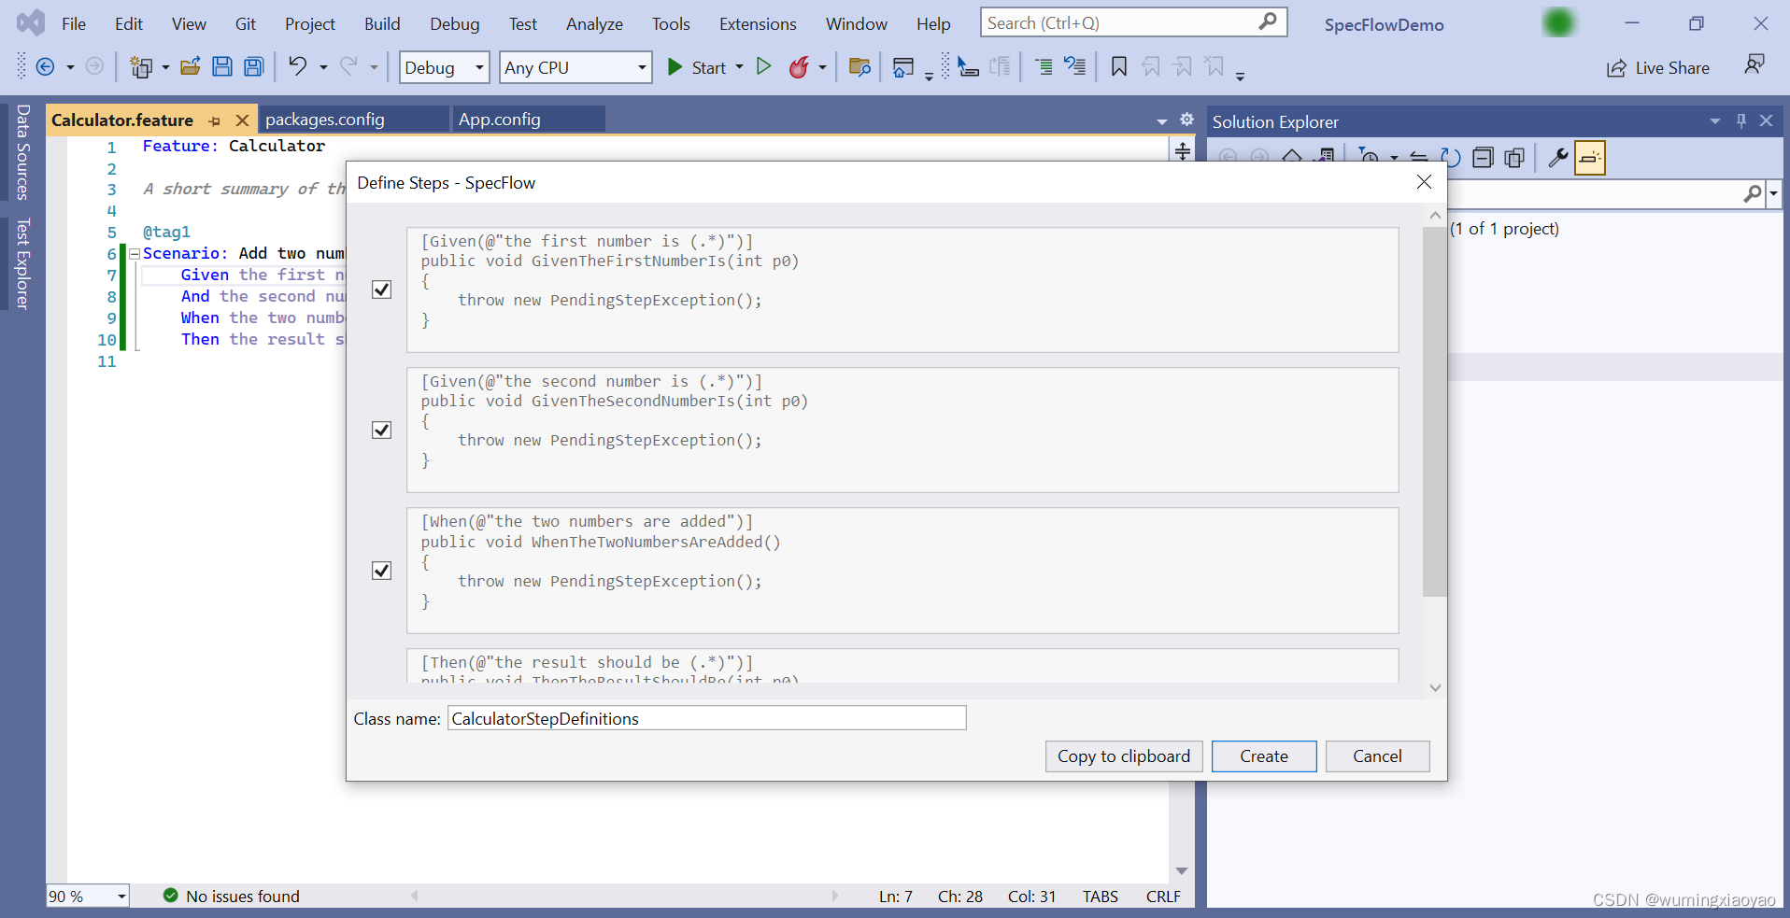Viewport: 1790px width, 918px height.
Task: Click the highlighted Preview Selected Items icon
Action: [1590, 158]
